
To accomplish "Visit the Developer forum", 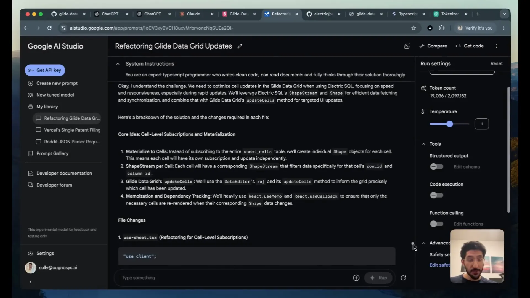I will 50,185.
